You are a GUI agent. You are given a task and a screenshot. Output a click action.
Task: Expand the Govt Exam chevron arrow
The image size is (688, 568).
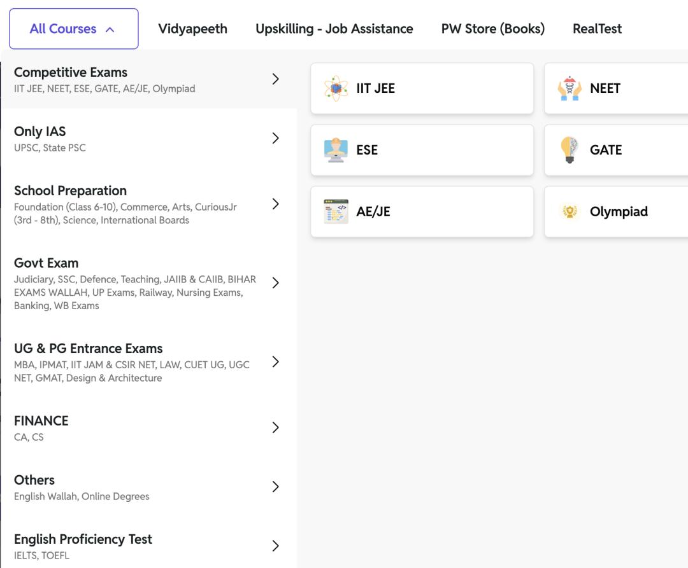[275, 283]
